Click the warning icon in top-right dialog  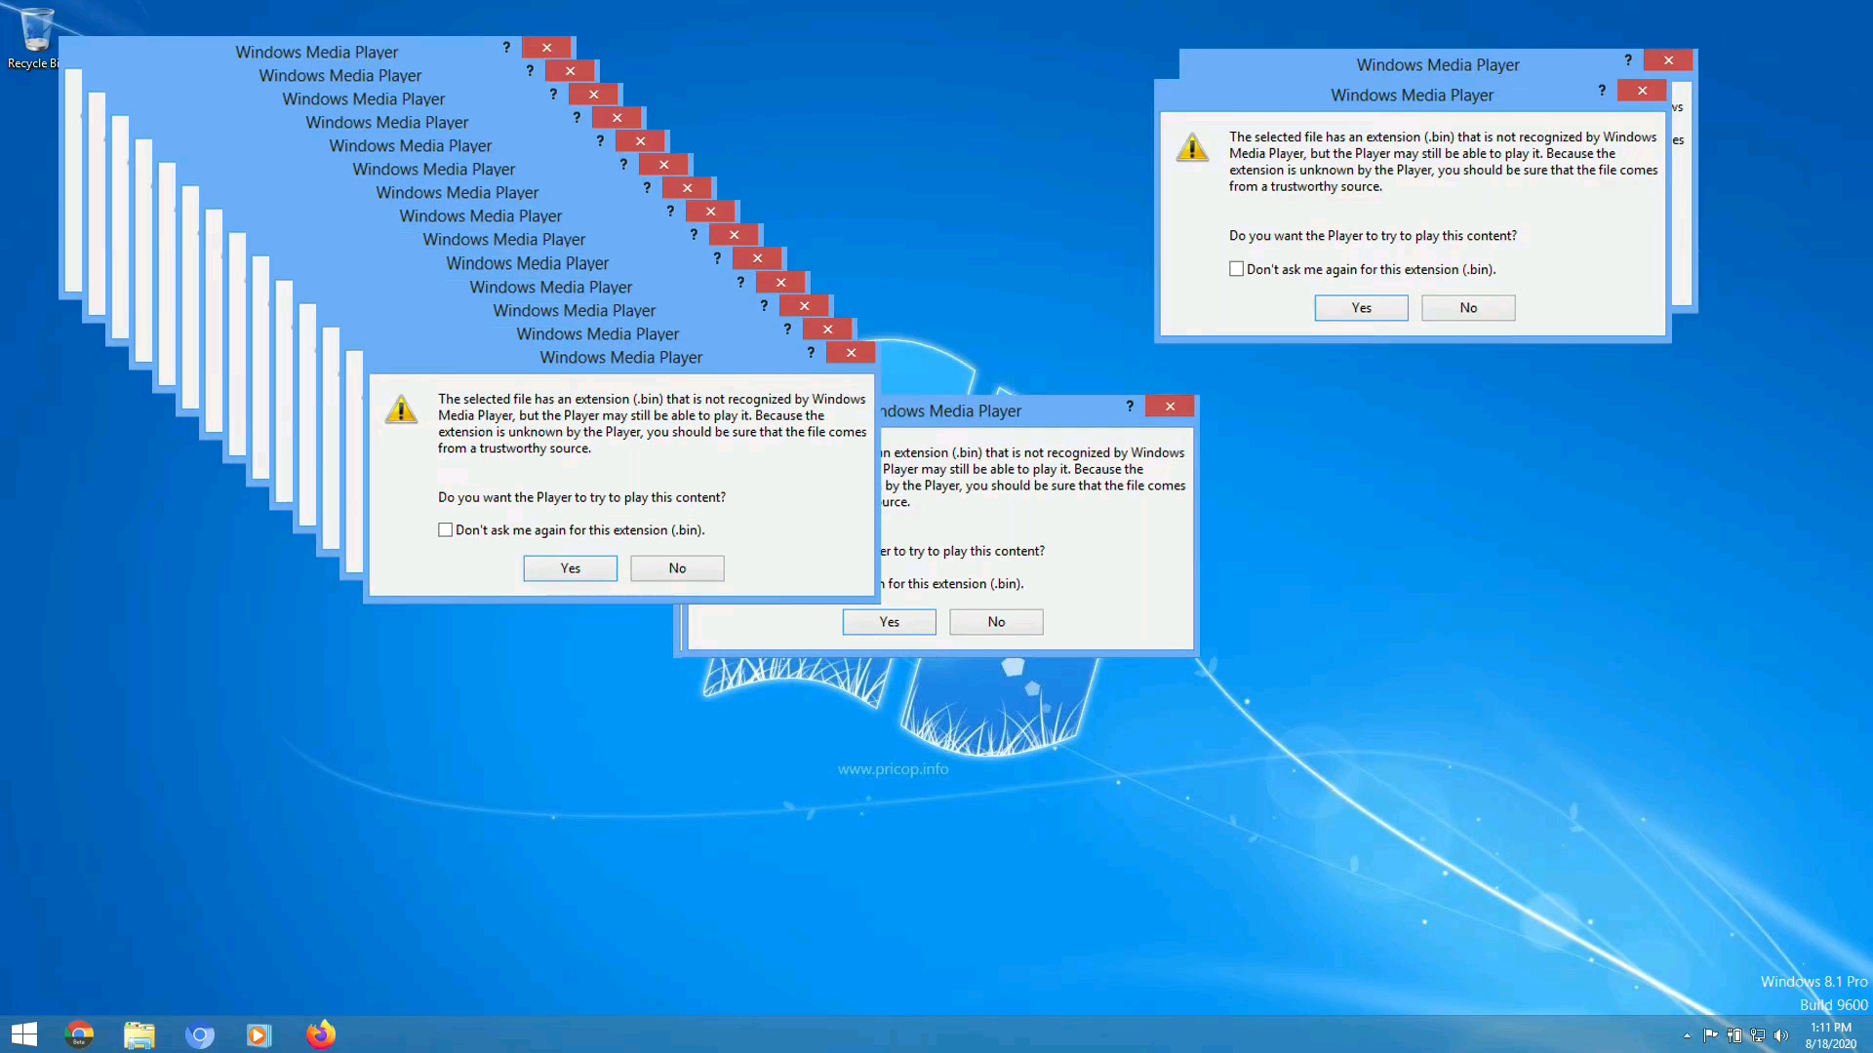pyautogui.click(x=1192, y=148)
